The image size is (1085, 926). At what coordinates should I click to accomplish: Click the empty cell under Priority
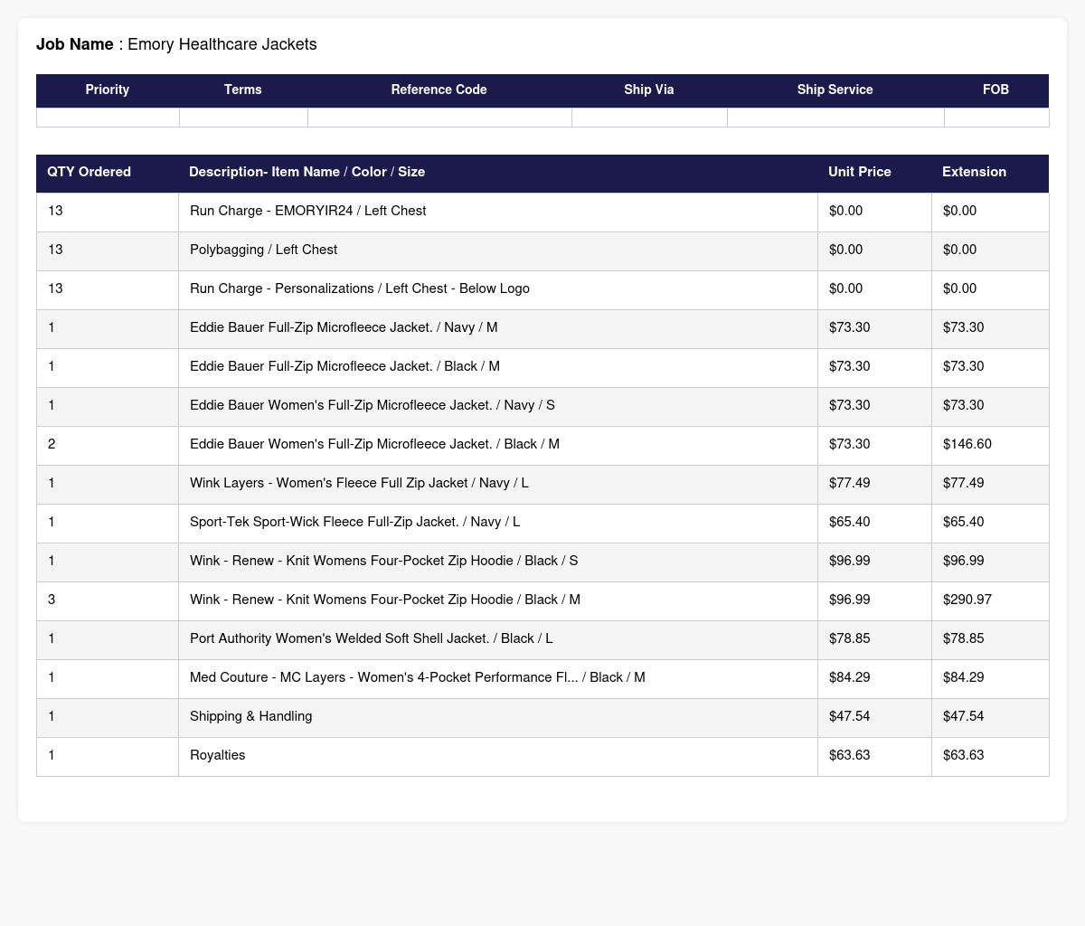click(108, 117)
